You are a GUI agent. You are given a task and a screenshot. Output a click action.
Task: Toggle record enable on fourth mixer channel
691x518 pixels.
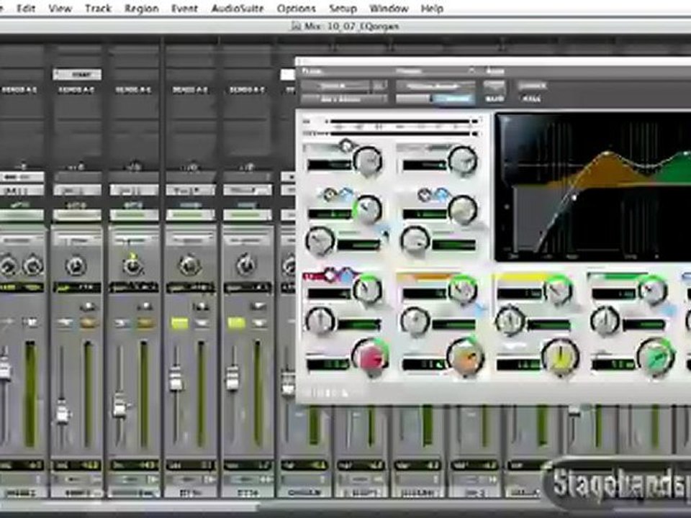pyautogui.click(x=202, y=306)
